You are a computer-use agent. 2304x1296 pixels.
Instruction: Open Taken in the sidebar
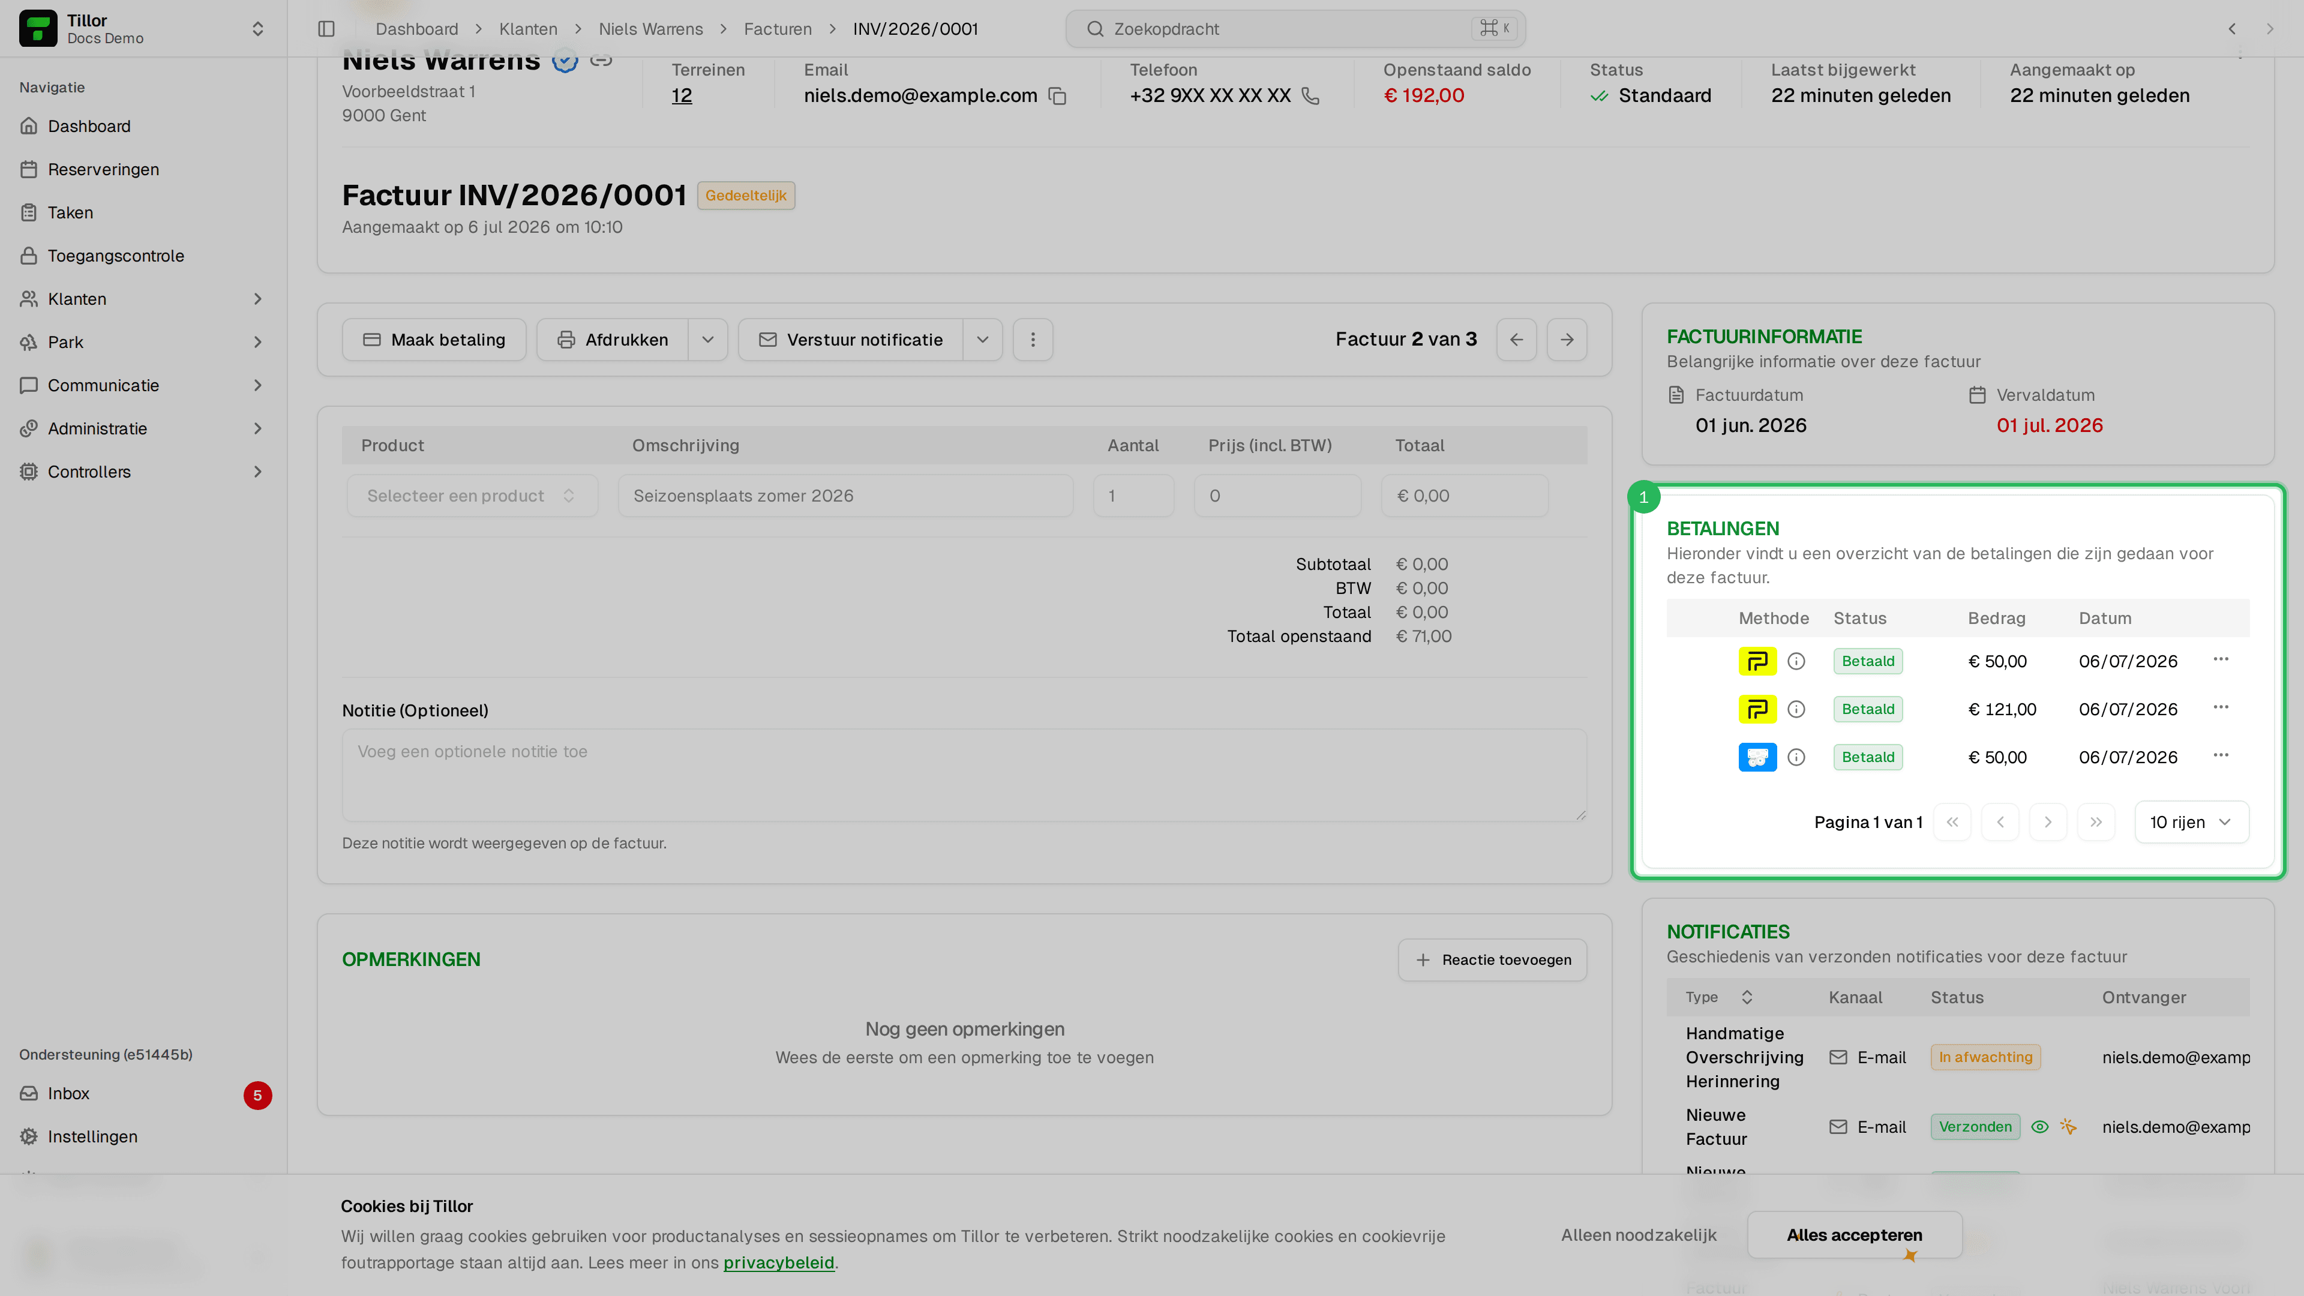point(143,213)
